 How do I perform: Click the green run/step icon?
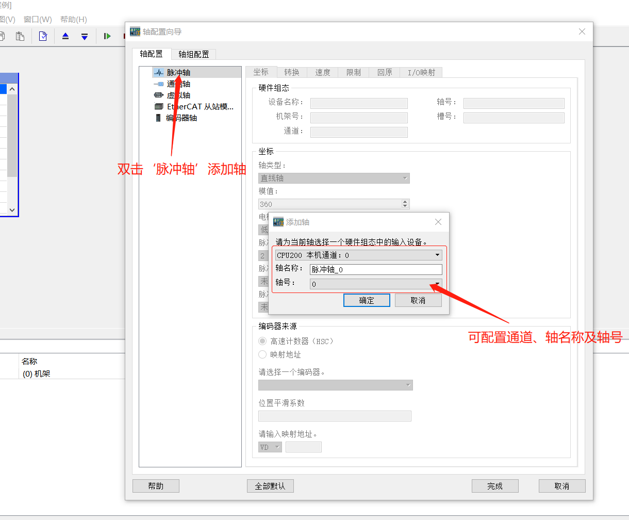pyautogui.click(x=107, y=36)
